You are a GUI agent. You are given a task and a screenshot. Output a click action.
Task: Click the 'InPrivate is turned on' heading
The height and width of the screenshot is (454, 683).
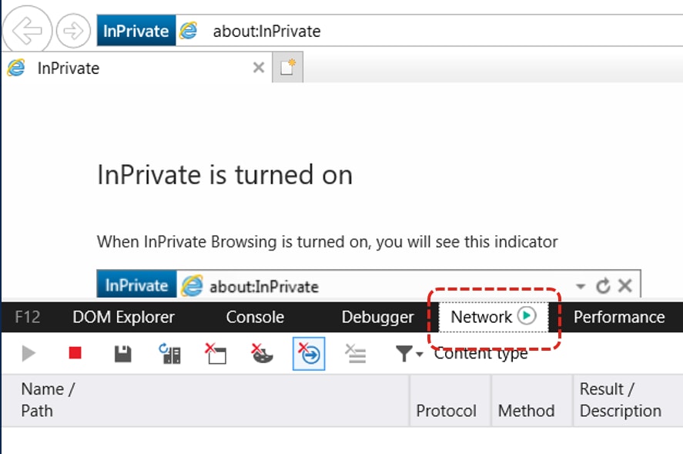(225, 175)
